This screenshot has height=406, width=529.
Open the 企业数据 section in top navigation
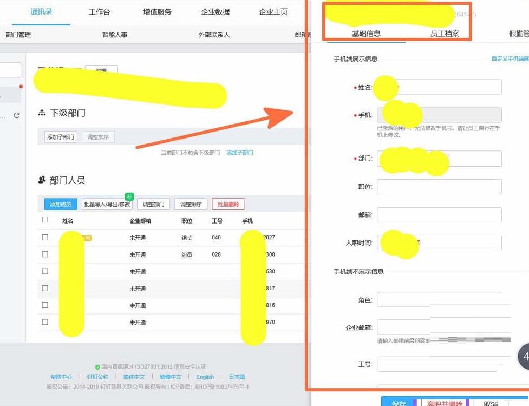tap(216, 12)
